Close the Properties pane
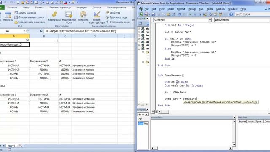This screenshot has height=152, width=270. [x=147, y=110]
